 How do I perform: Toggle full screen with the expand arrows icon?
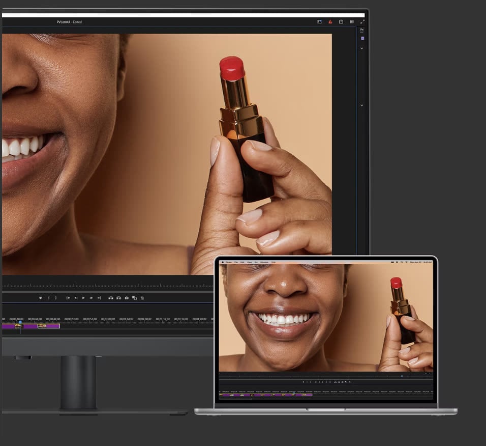(x=362, y=22)
